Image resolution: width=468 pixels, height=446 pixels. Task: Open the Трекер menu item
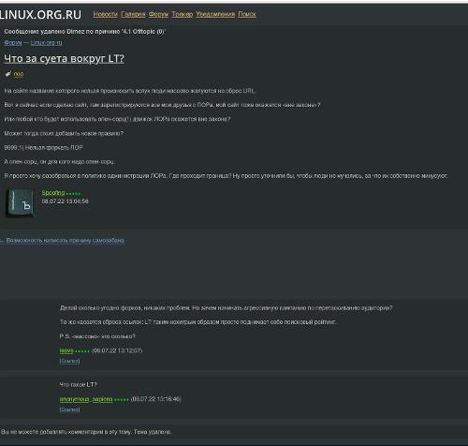(x=183, y=14)
